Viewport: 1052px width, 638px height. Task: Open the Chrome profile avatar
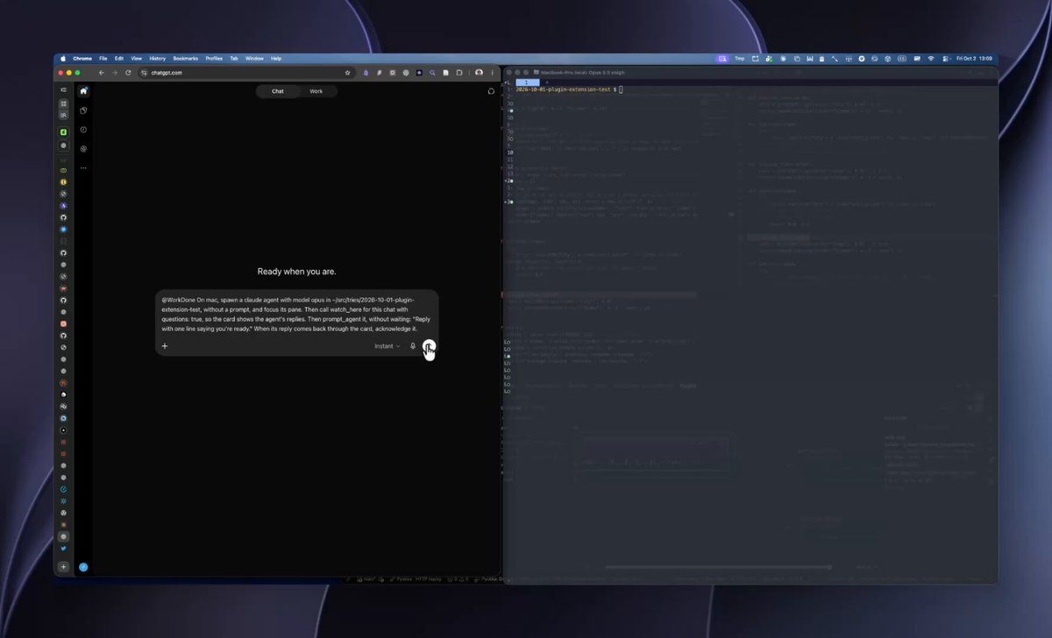point(479,73)
